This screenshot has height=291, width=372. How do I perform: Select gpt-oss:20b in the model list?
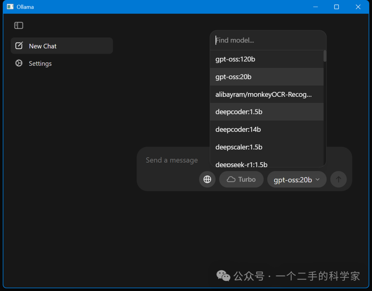pos(267,77)
